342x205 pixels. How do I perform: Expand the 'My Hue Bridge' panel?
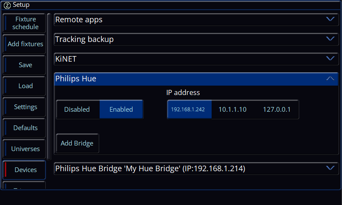point(196,169)
